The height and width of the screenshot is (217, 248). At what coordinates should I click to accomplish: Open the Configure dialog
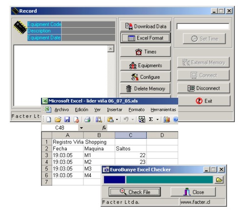click(145, 77)
